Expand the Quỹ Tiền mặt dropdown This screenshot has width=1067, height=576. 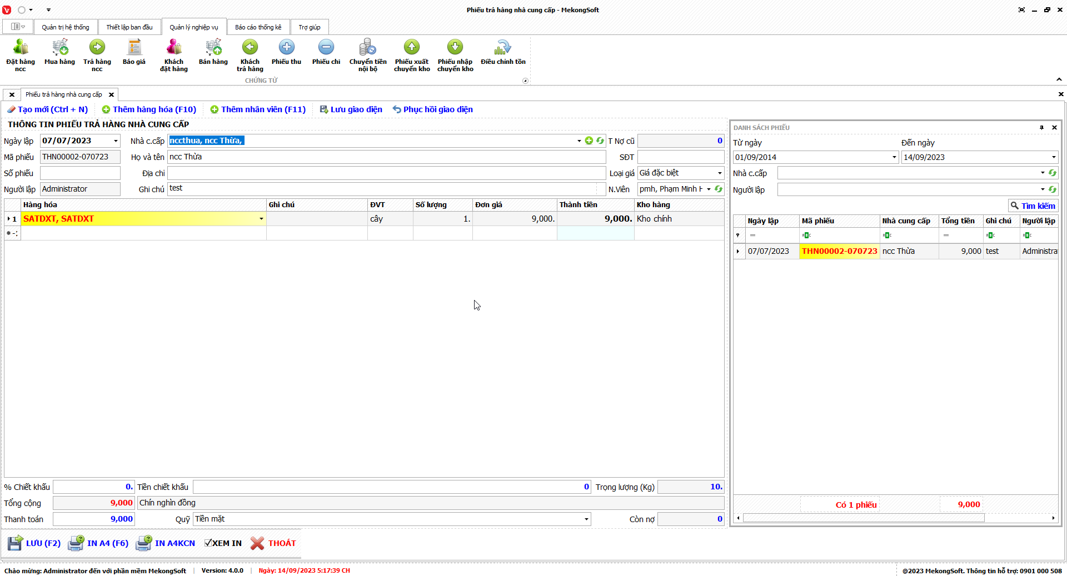pos(586,519)
